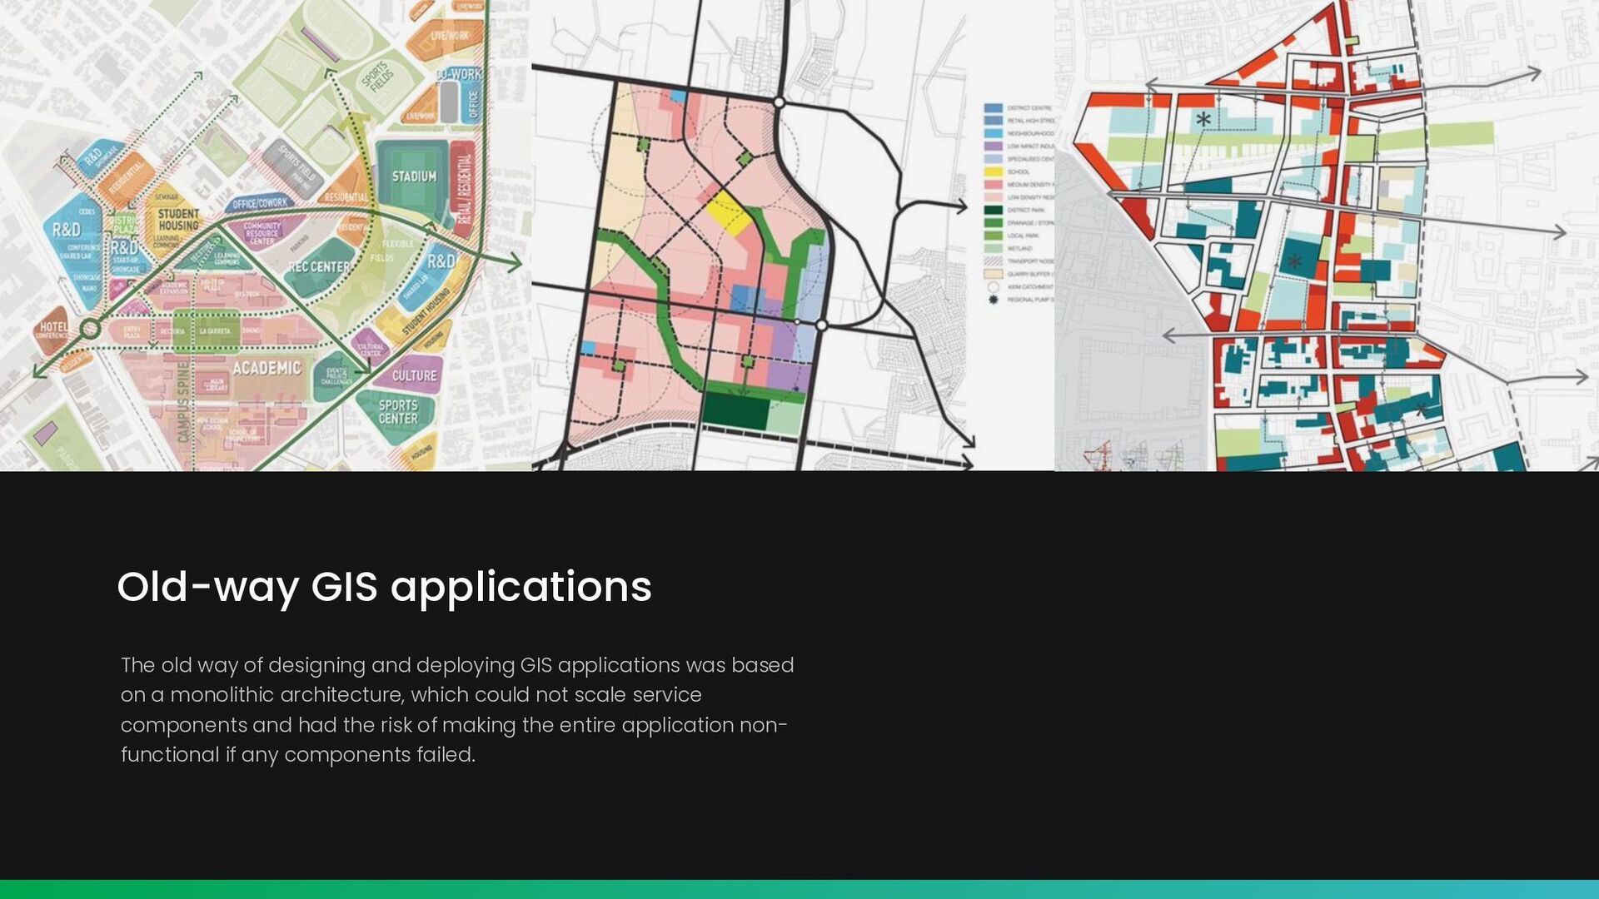Image resolution: width=1599 pixels, height=899 pixels.
Task: Click the yellow school parcel on zoning map
Action: tap(729, 213)
